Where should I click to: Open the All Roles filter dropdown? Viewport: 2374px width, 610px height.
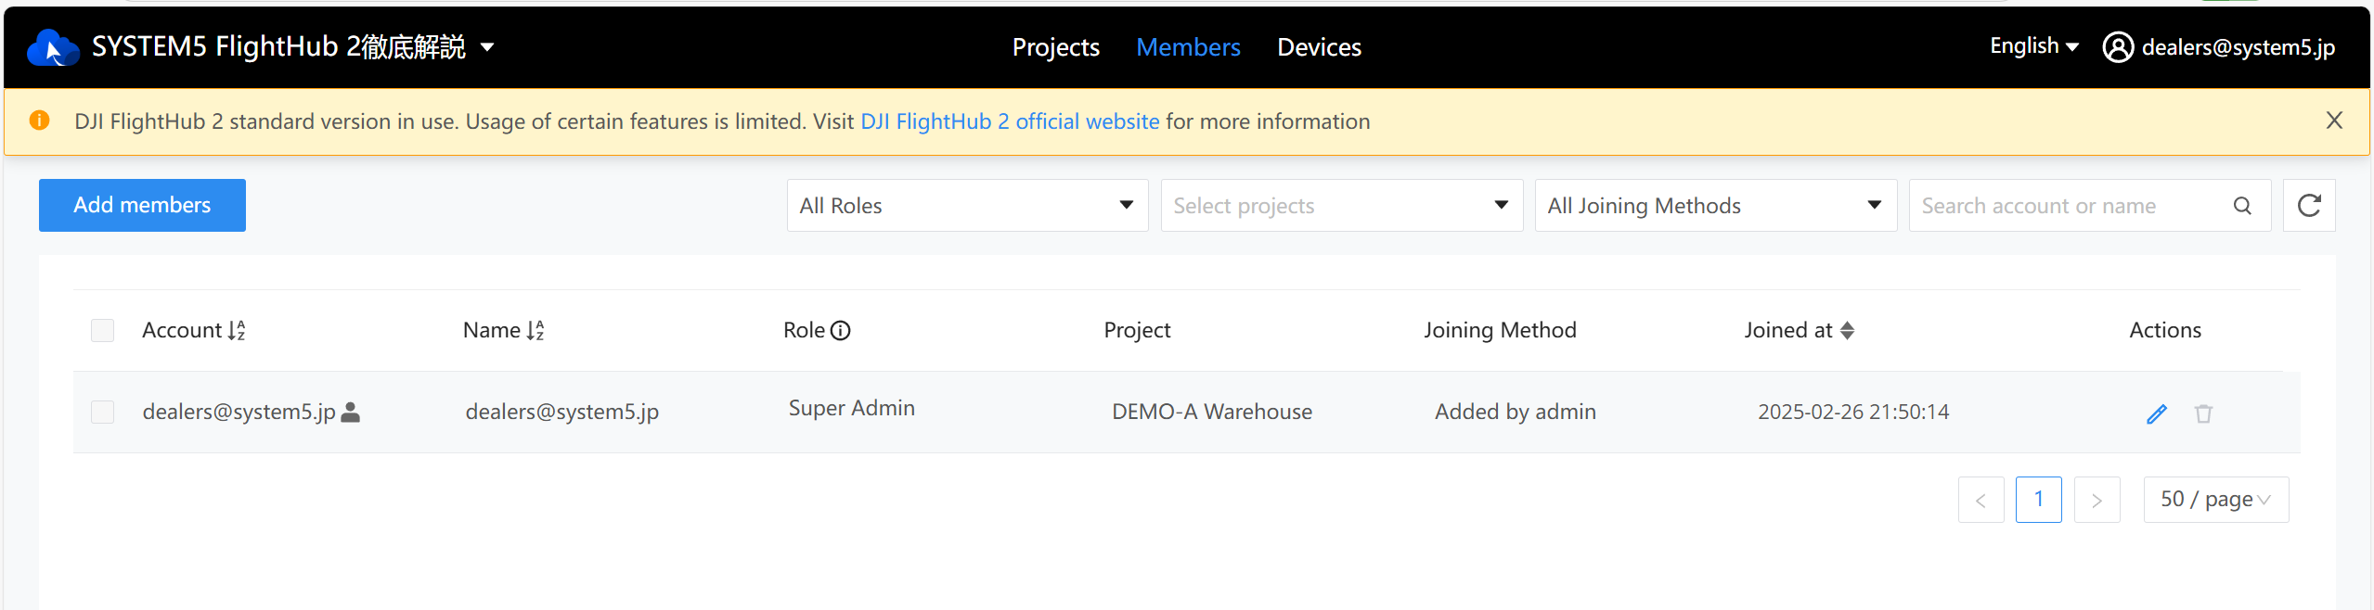tap(967, 206)
